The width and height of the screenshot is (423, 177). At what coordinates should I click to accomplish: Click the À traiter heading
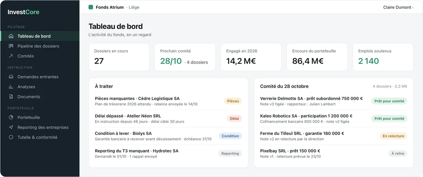104,86
